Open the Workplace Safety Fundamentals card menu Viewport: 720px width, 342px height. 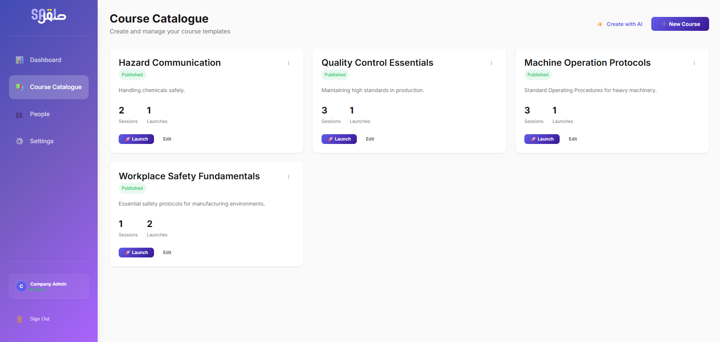[289, 176]
